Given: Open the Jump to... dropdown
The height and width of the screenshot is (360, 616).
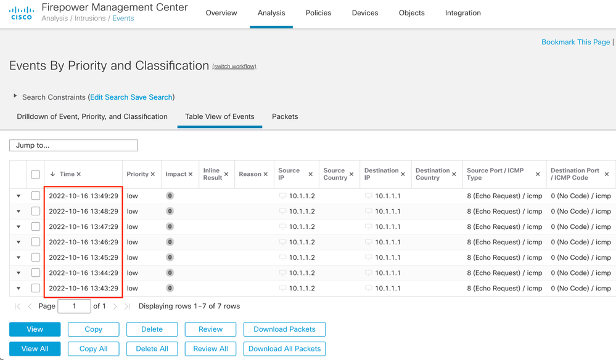Looking at the screenshot, I should click(x=73, y=145).
